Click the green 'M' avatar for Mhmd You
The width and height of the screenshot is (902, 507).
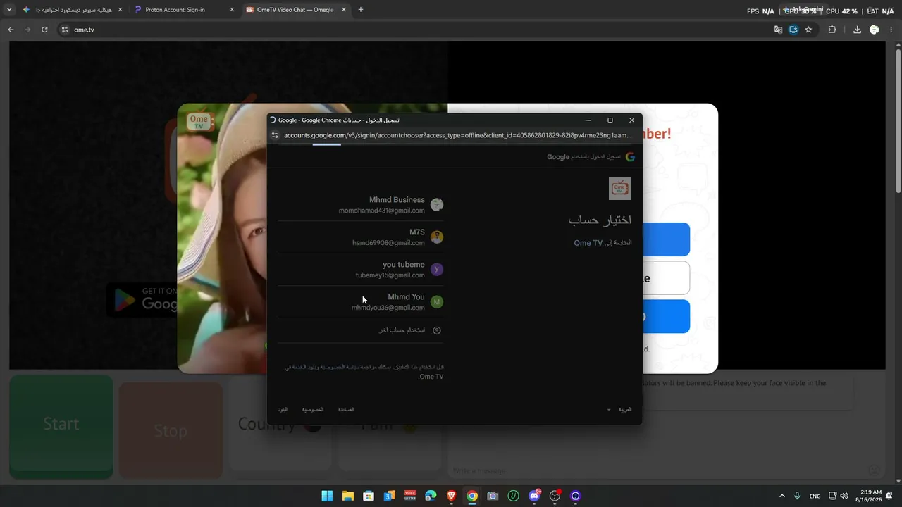tap(437, 302)
